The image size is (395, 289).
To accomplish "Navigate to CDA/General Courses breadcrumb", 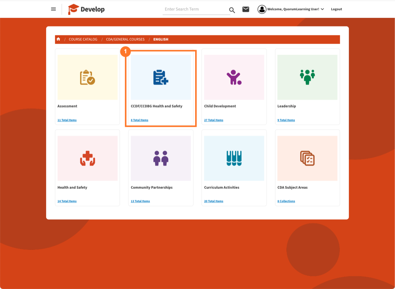I will [x=125, y=39].
